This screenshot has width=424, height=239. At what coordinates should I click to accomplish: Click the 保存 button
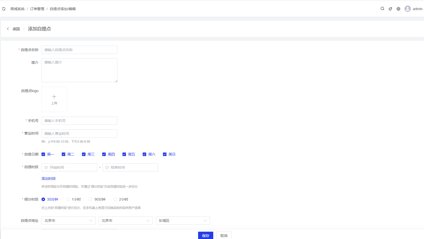tap(205, 235)
